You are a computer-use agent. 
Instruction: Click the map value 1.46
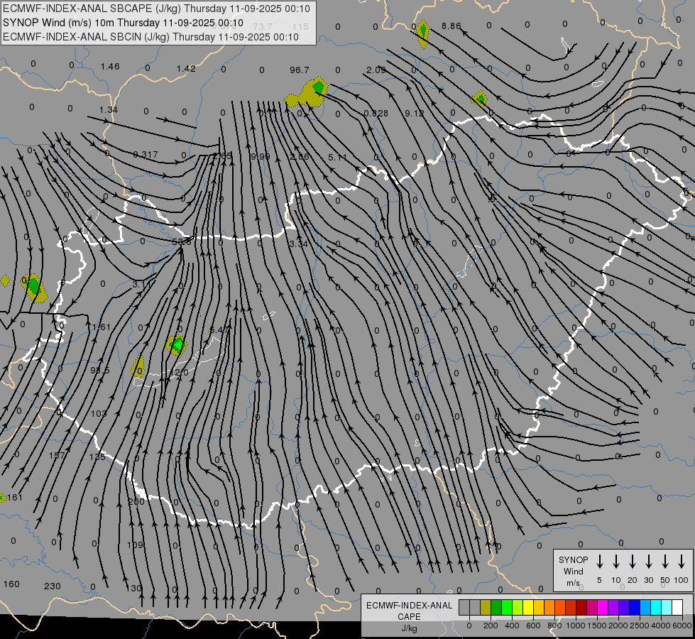pos(110,67)
